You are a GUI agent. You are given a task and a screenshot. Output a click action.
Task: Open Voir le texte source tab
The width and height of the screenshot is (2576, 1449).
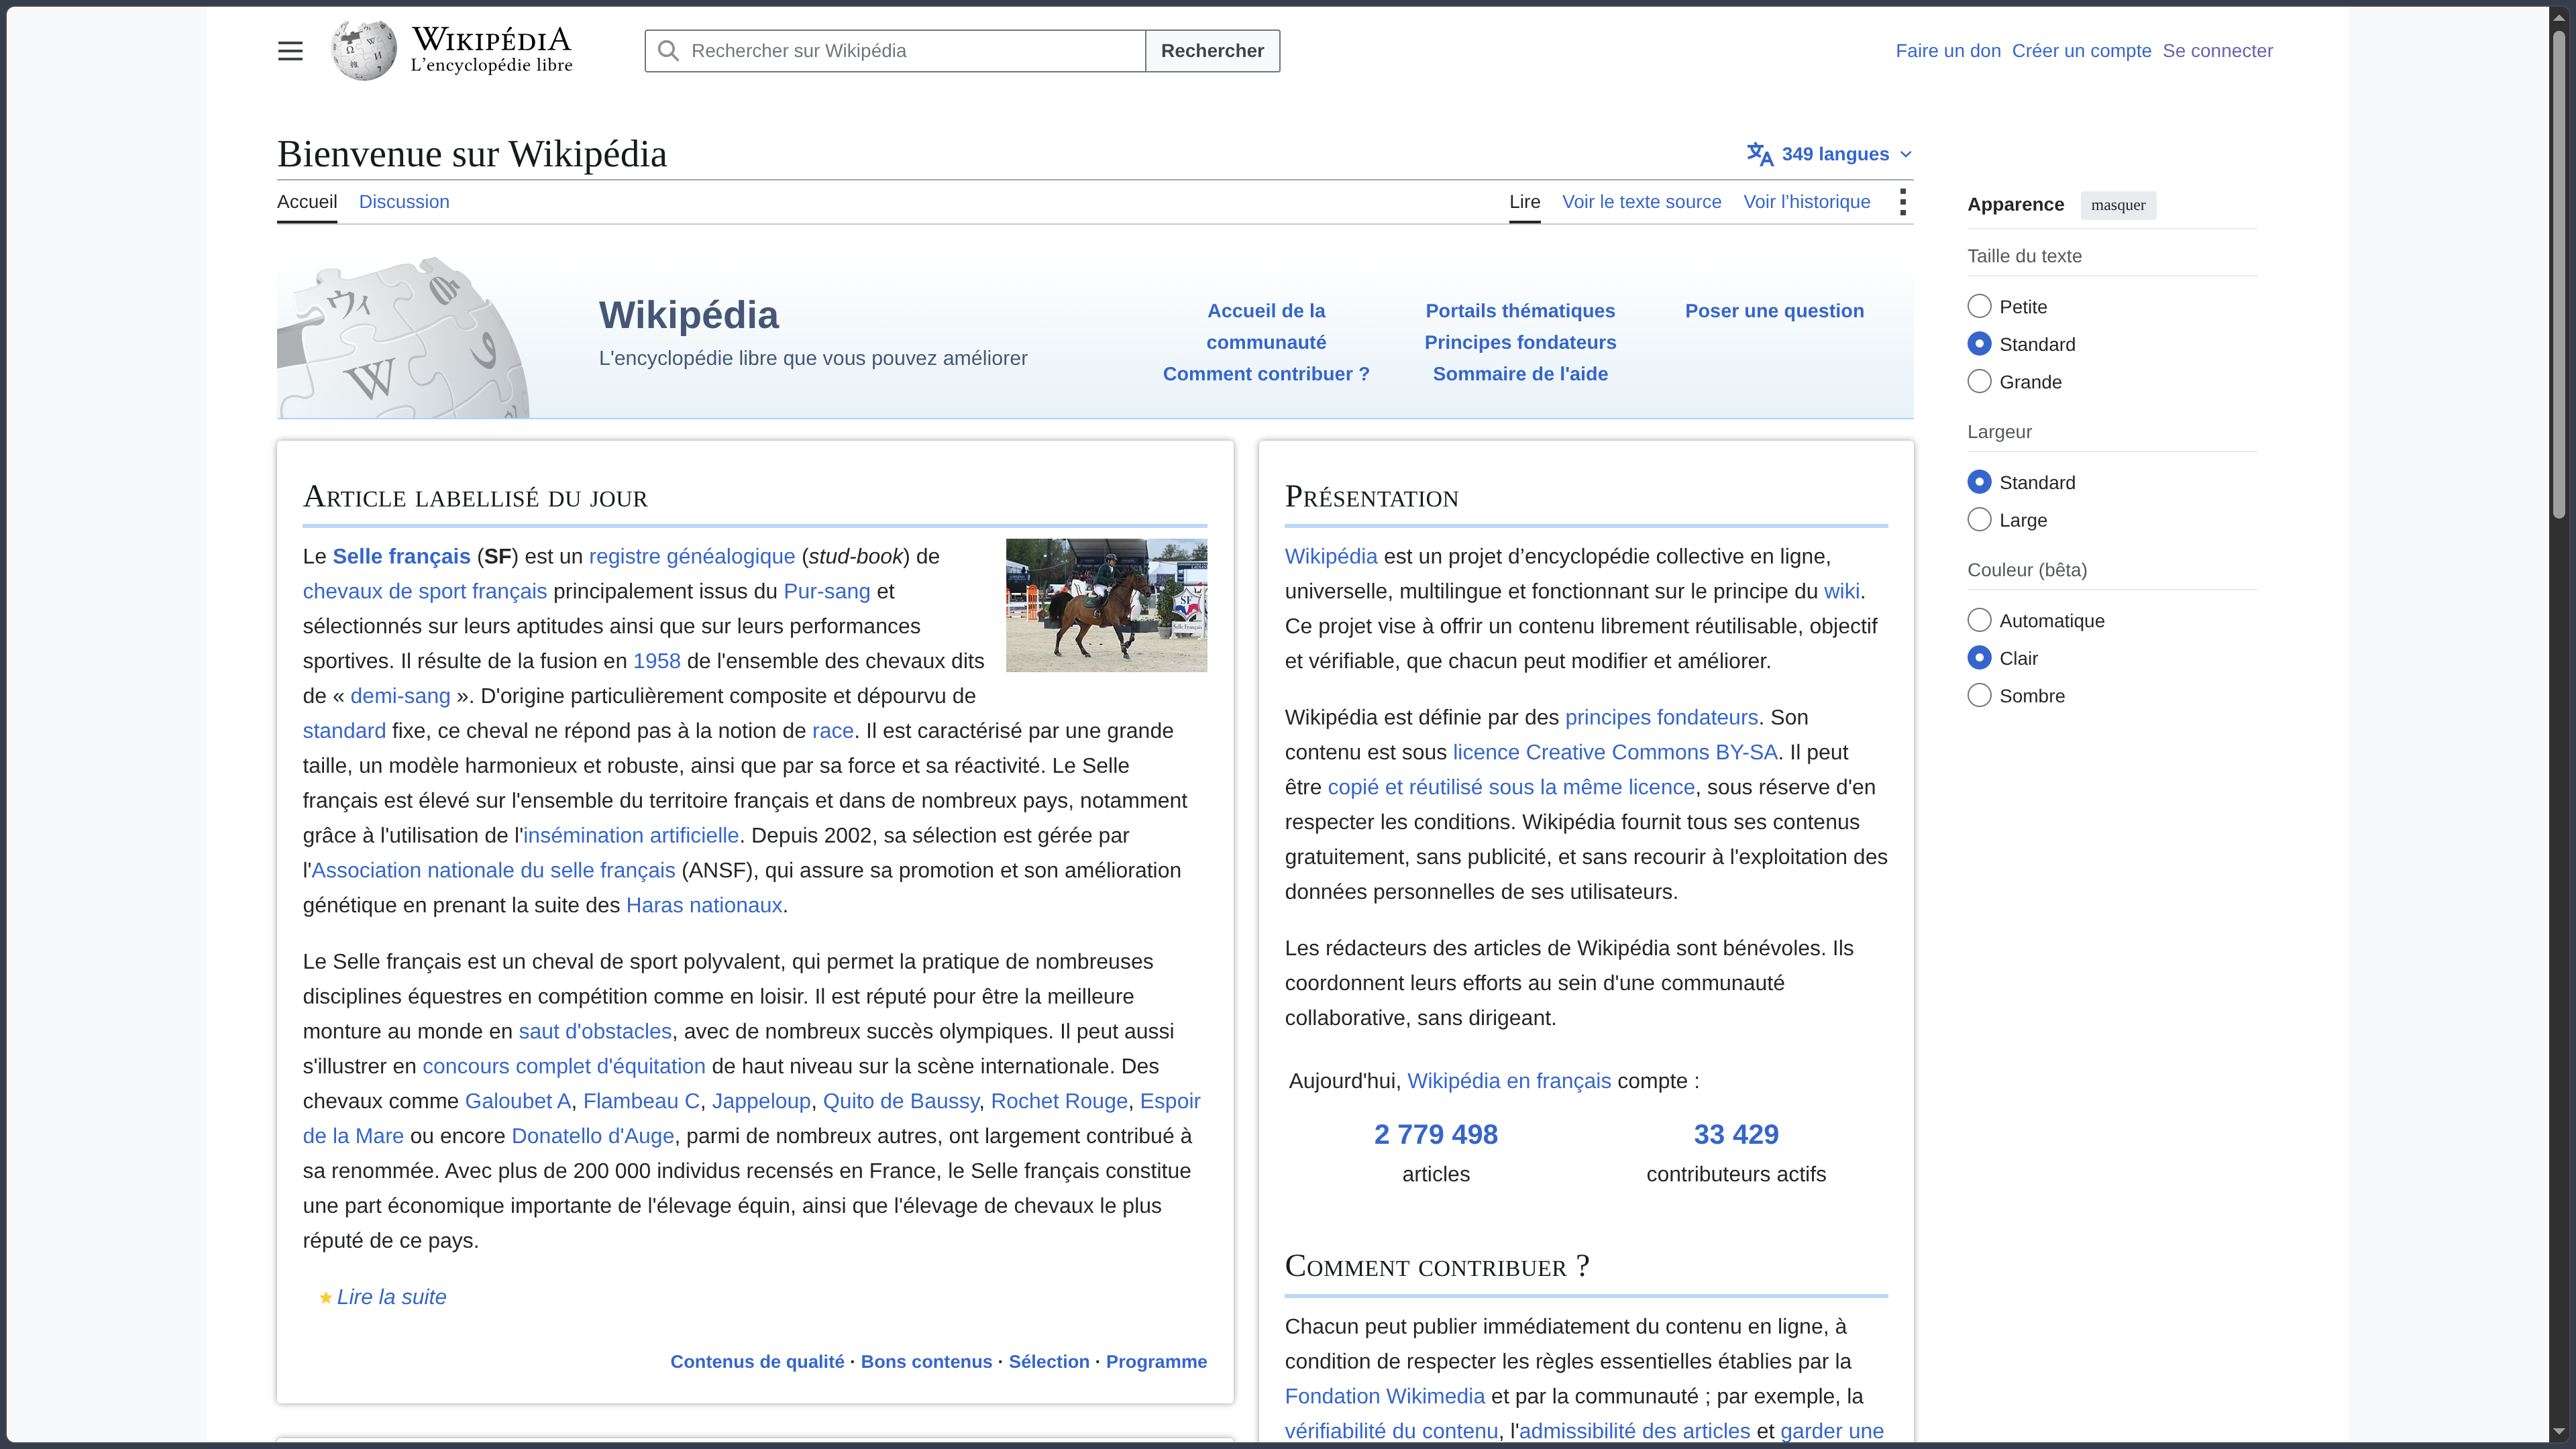pos(1641,202)
